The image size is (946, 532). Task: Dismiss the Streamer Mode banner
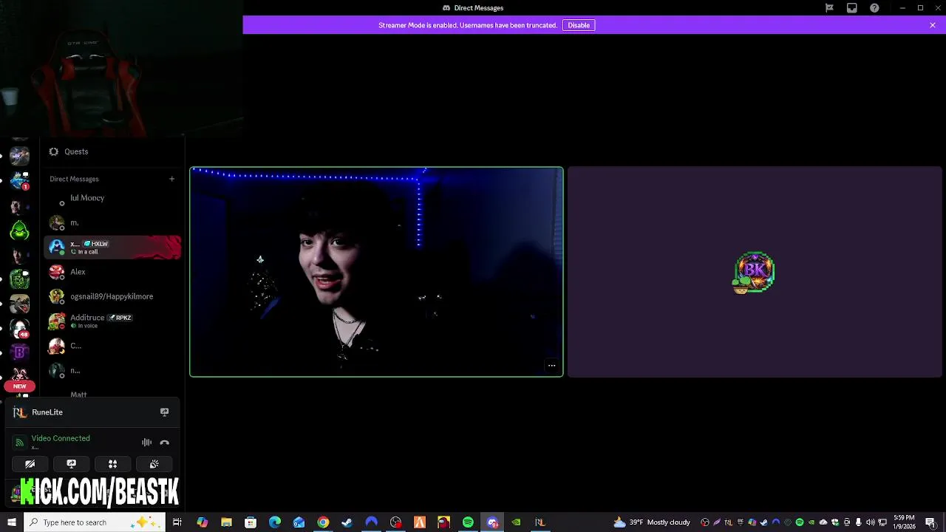pos(933,25)
